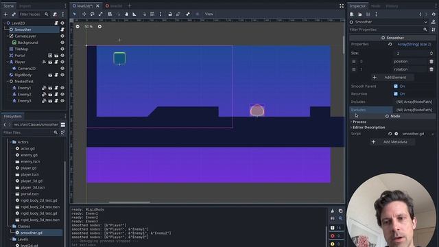
Task: Switch to the second scene tab
Action: (114, 6)
